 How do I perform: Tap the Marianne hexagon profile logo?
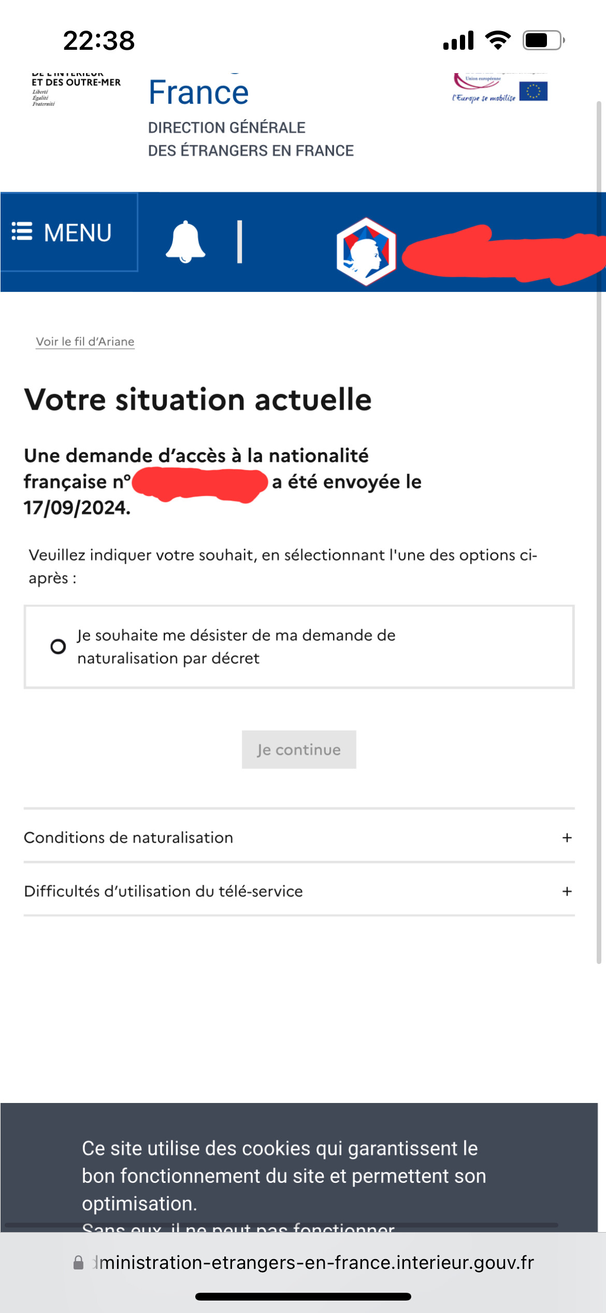(366, 252)
